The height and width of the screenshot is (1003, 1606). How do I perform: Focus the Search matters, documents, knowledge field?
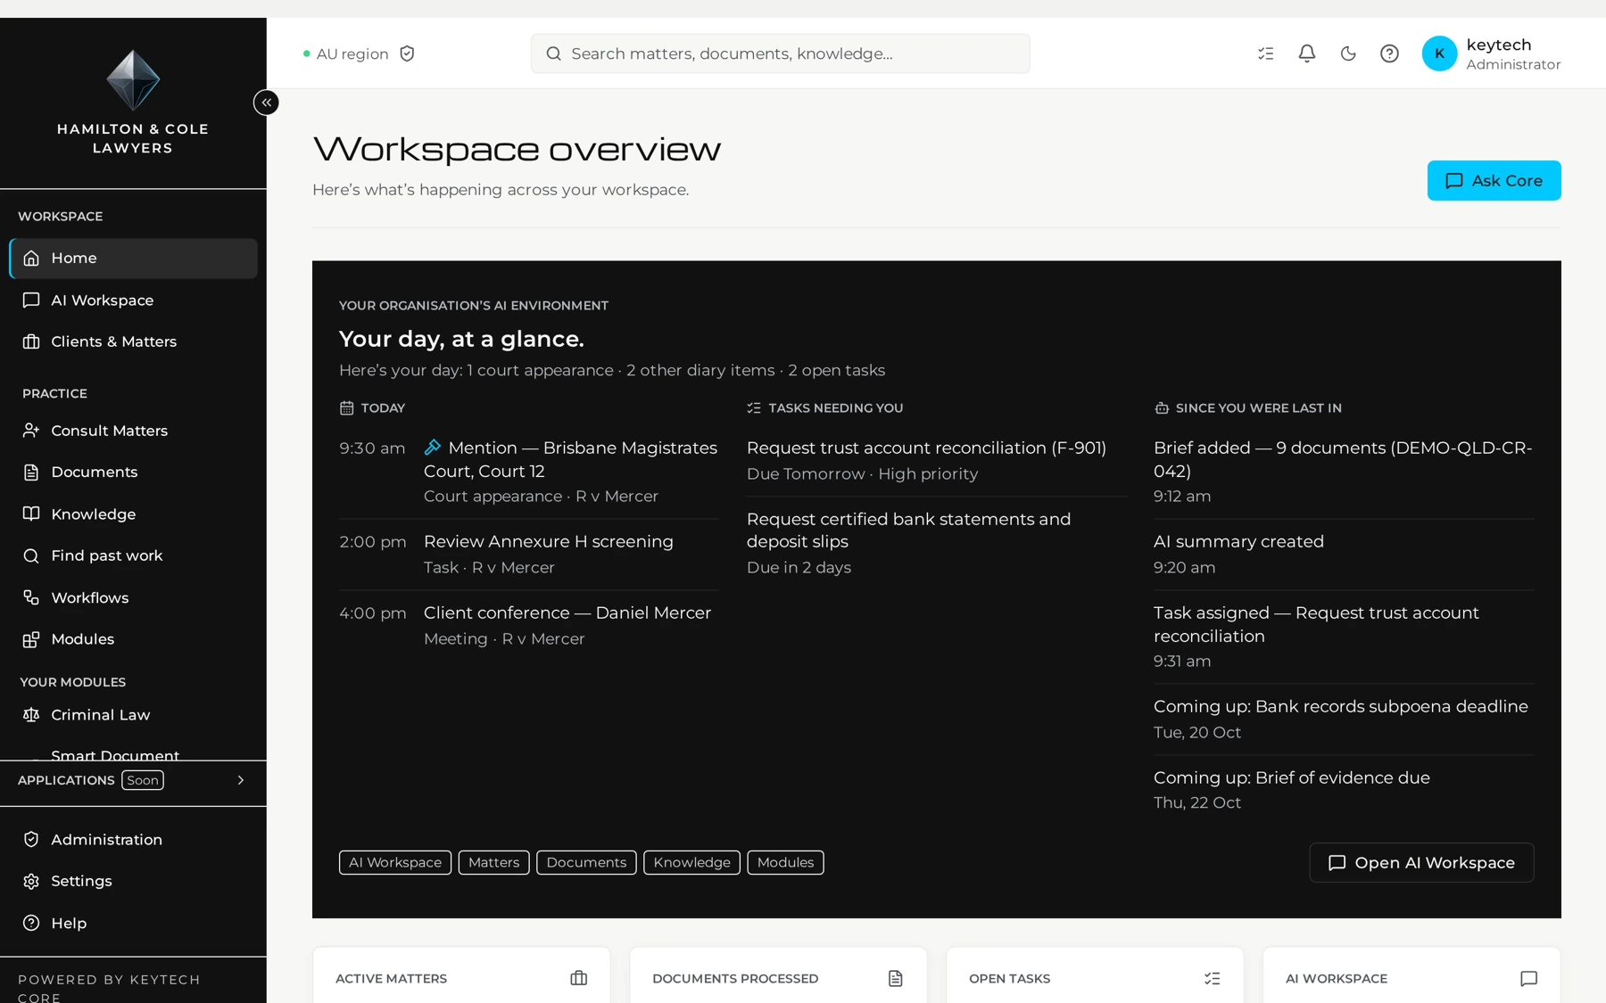[x=780, y=53]
